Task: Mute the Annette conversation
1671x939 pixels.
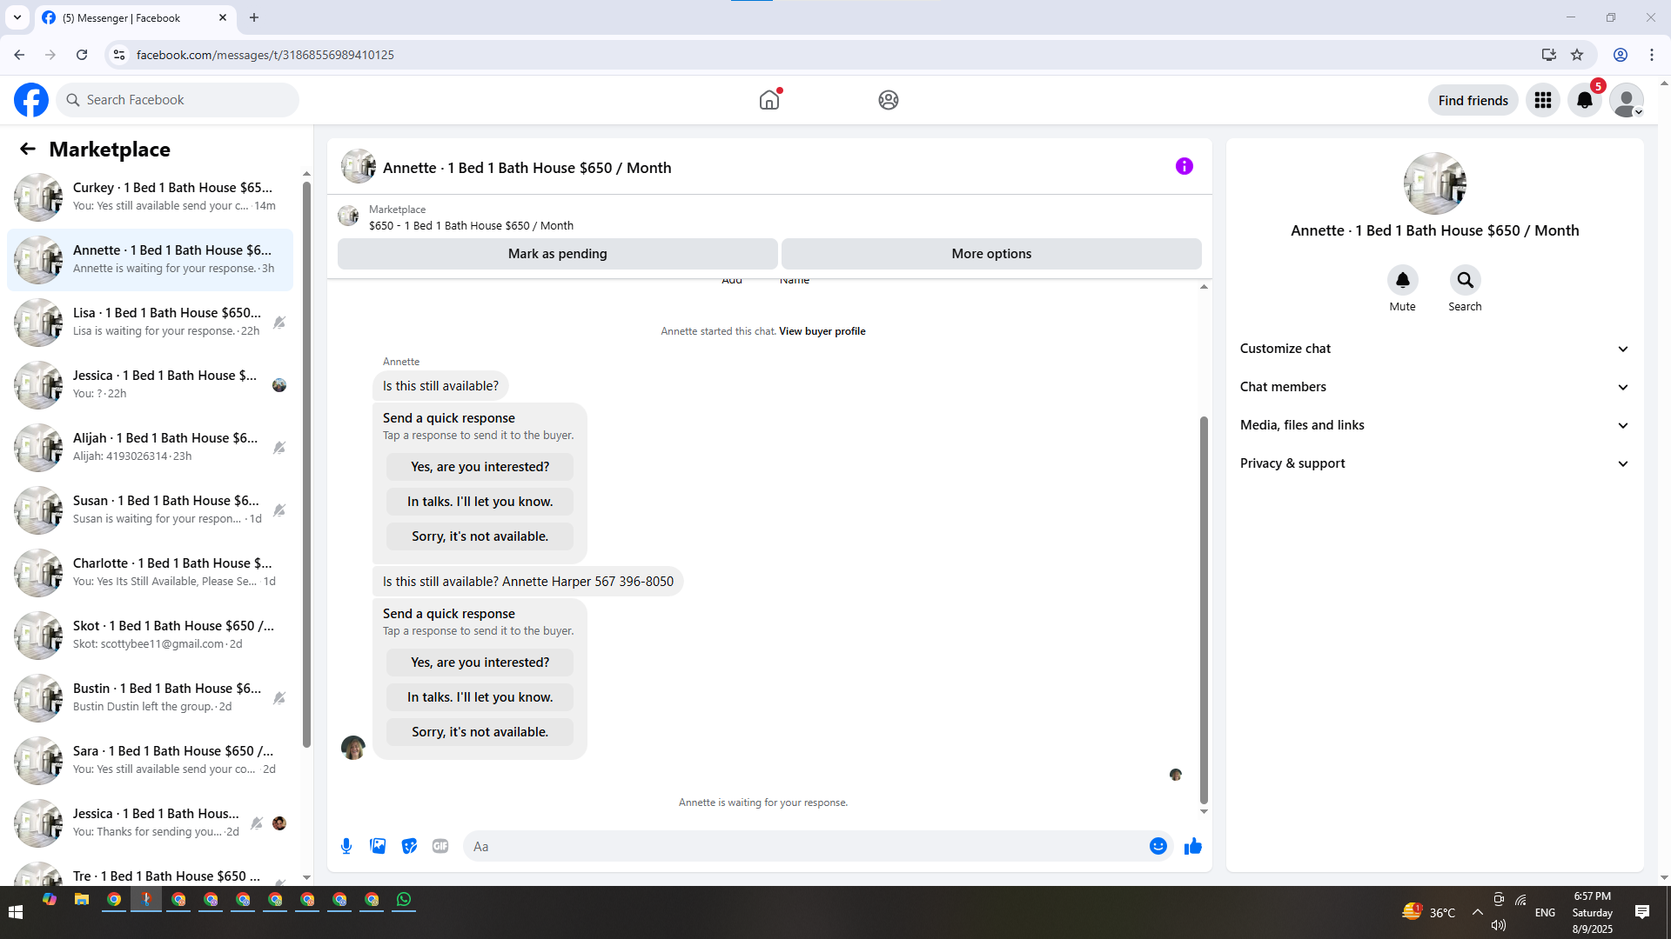Action: (x=1402, y=280)
